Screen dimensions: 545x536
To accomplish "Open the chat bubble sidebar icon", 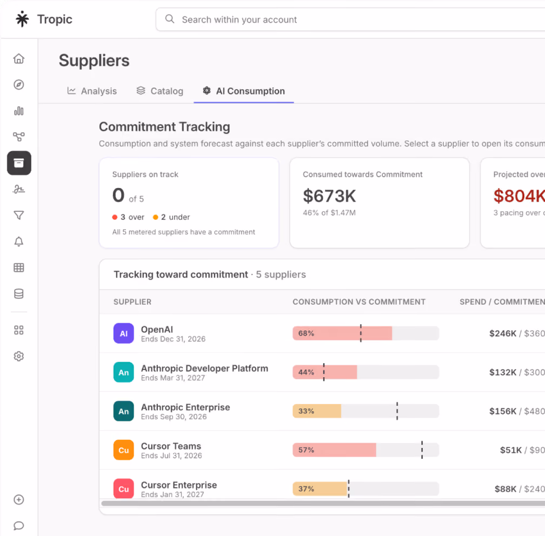I will (19, 526).
